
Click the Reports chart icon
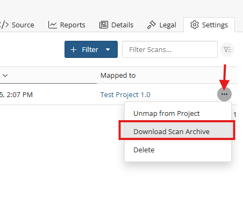click(52, 25)
